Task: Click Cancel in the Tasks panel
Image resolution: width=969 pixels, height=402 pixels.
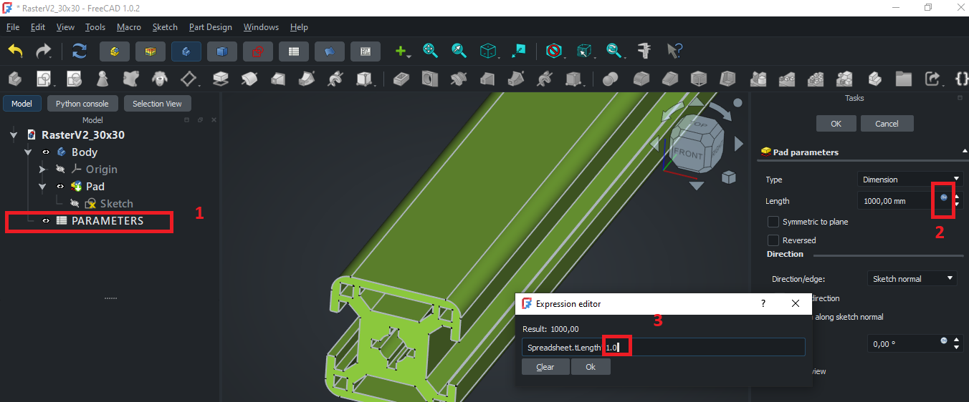Action: click(887, 124)
